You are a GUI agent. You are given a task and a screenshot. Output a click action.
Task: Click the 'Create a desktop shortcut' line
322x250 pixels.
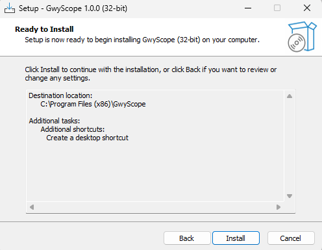point(88,138)
